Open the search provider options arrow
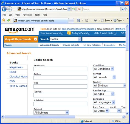130x124 pixels. point(127,9)
